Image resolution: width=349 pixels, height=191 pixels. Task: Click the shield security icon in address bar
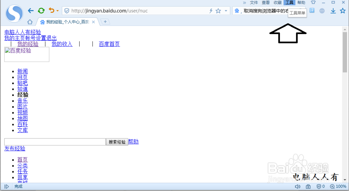67,11
